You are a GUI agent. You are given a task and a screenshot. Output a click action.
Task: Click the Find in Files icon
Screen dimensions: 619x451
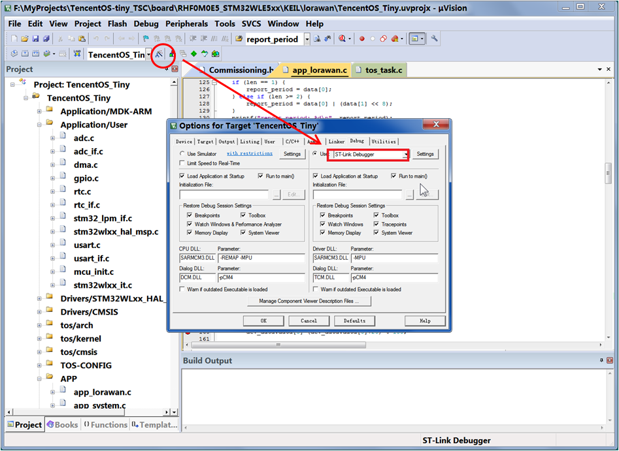click(x=239, y=39)
